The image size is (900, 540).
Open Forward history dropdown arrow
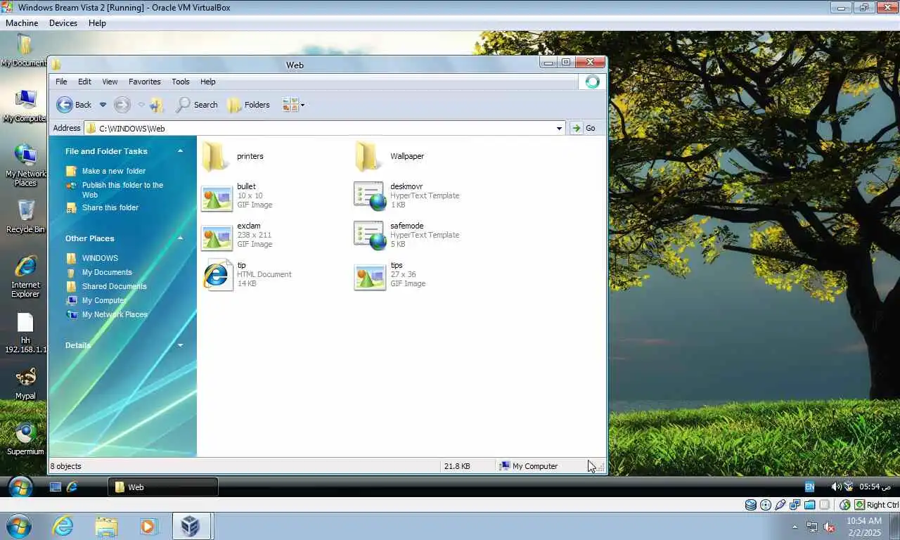coord(141,105)
